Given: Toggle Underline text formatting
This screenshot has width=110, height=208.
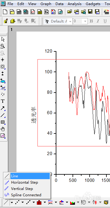Looking at the screenshot, I should 105,21.
